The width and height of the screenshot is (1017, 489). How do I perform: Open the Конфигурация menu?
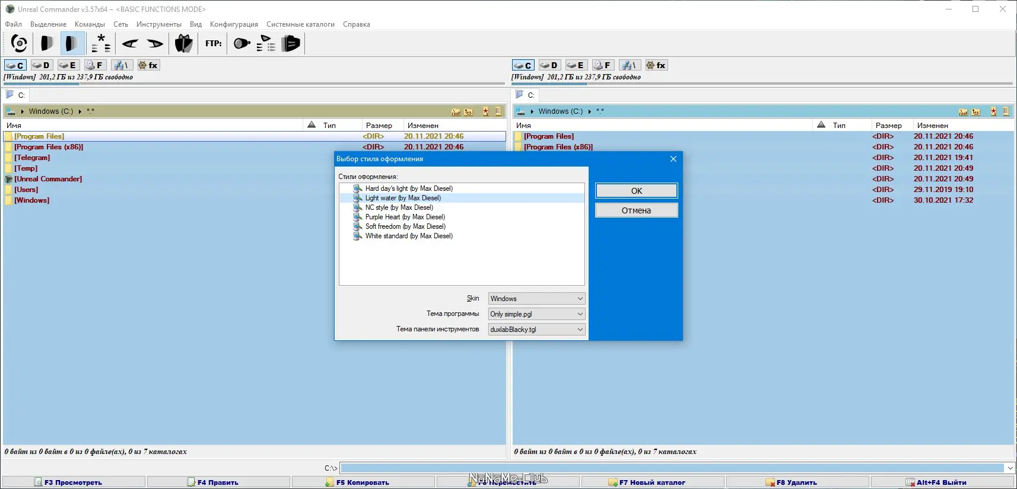tap(234, 24)
